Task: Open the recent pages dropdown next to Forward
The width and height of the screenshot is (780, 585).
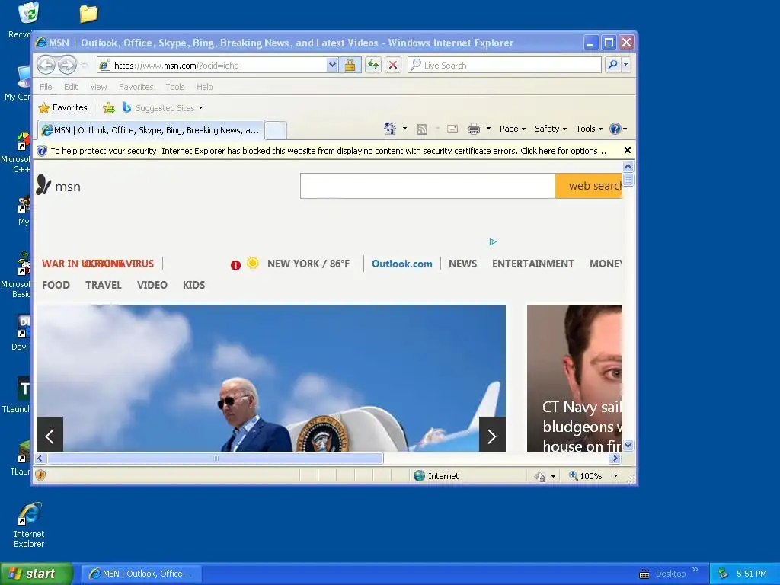Action: pyautogui.click(x=84, y=66)
